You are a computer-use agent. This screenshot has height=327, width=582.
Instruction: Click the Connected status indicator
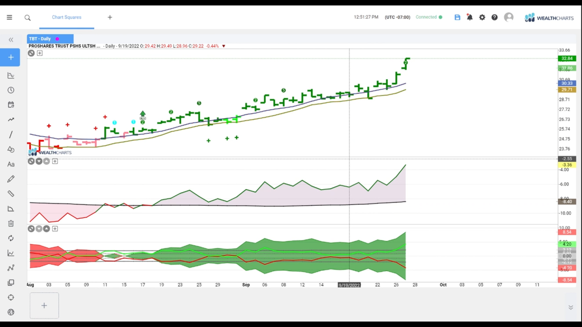click(429, 17)
